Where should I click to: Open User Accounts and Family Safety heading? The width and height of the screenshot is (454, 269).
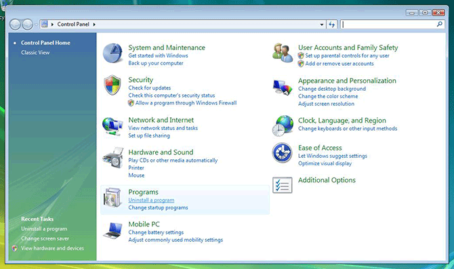click(348, 47)
